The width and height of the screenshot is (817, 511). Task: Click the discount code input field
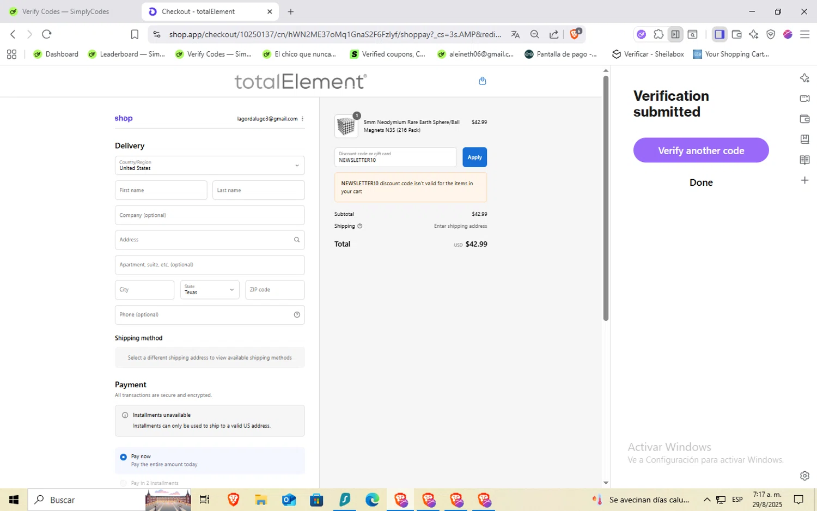tap(395, 157)
